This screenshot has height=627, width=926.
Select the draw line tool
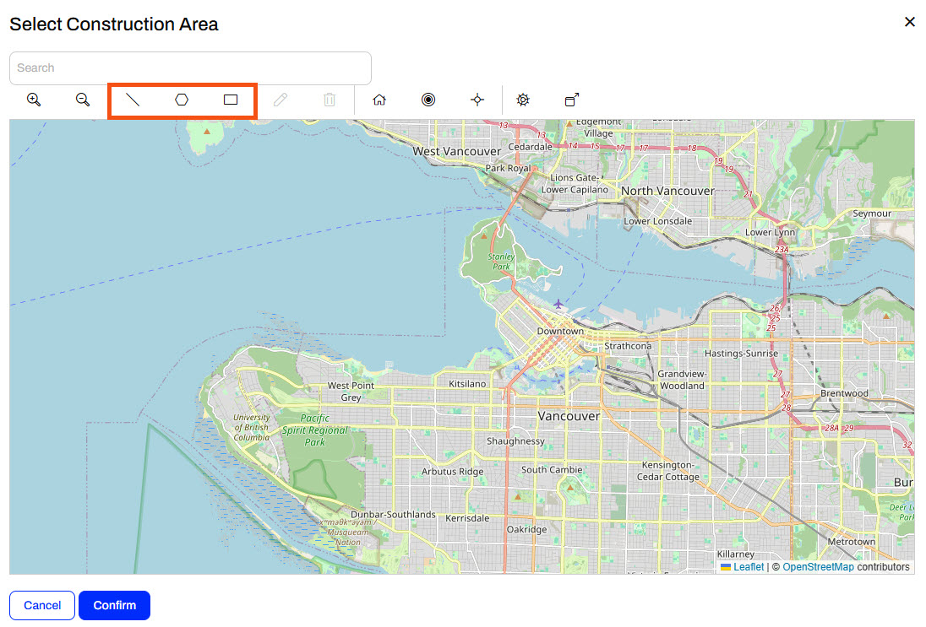(x=133, y=100)
